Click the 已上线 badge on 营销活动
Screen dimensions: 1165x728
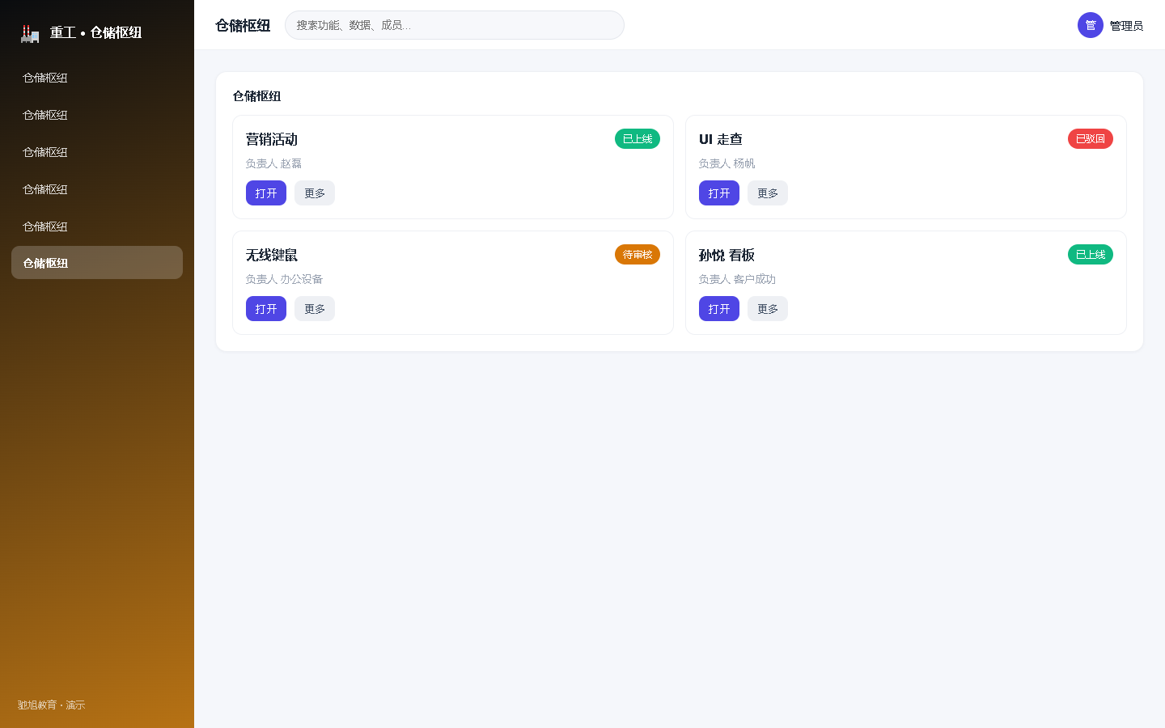point(638,139)
